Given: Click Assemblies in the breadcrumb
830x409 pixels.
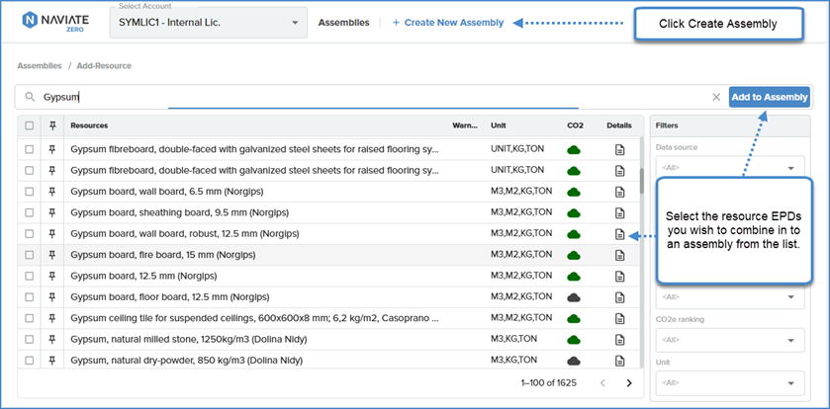Looking at the screenshot, I should pyautogui.click(x=40, y=66).
